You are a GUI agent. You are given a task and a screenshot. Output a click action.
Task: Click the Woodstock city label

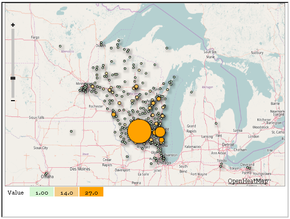pos(261,127)
